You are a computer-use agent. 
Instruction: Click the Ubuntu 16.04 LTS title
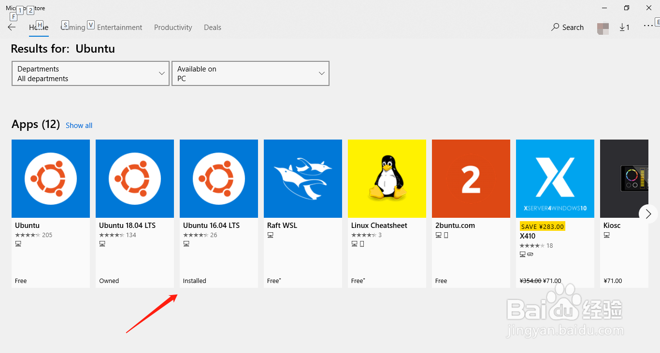(x=211, y=226)
